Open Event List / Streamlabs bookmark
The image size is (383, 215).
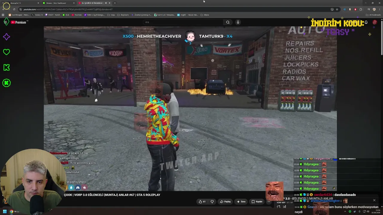point(165,15)
